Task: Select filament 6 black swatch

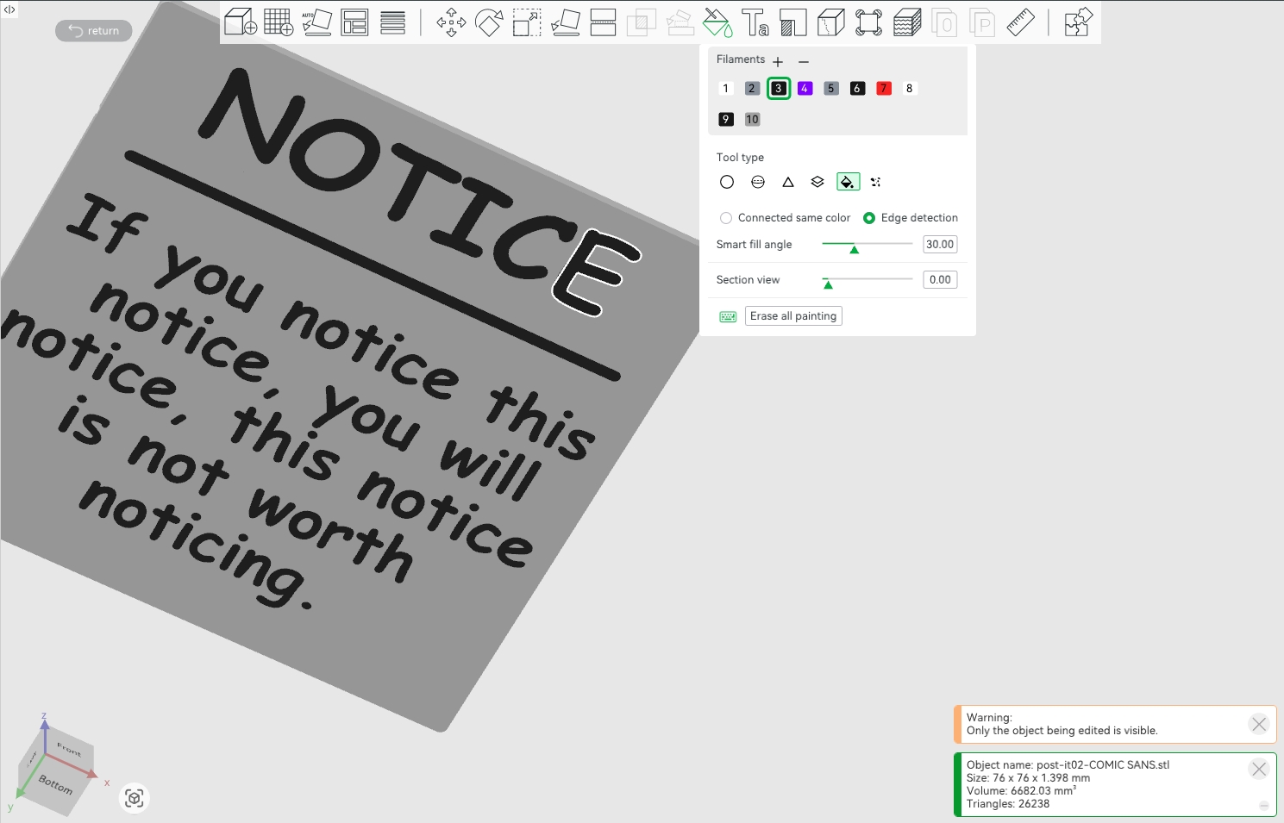Action: point(857,89)
